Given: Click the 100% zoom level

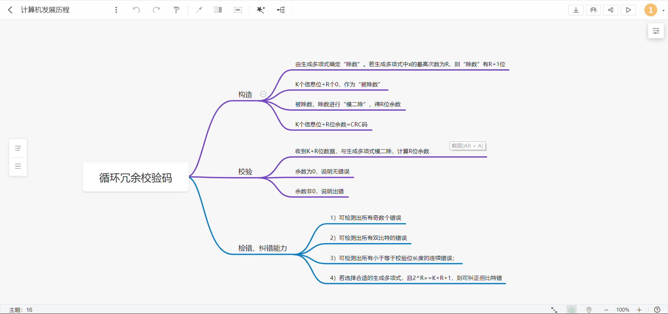Looking at the screenshot, I should (623, 310).
